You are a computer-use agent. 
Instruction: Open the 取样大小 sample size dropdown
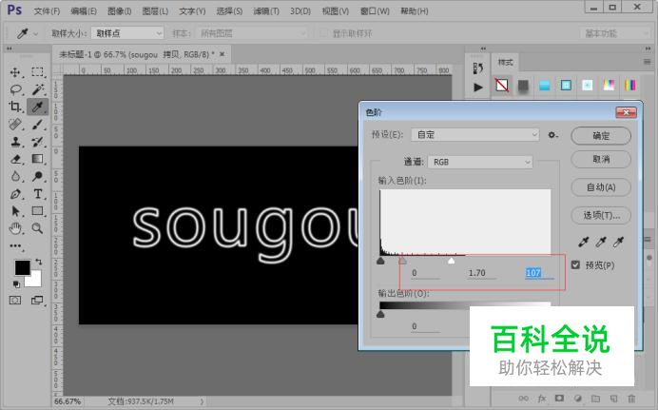[127, 33]
